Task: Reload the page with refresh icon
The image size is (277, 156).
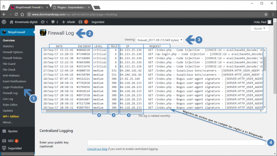Action: (16, 14)
